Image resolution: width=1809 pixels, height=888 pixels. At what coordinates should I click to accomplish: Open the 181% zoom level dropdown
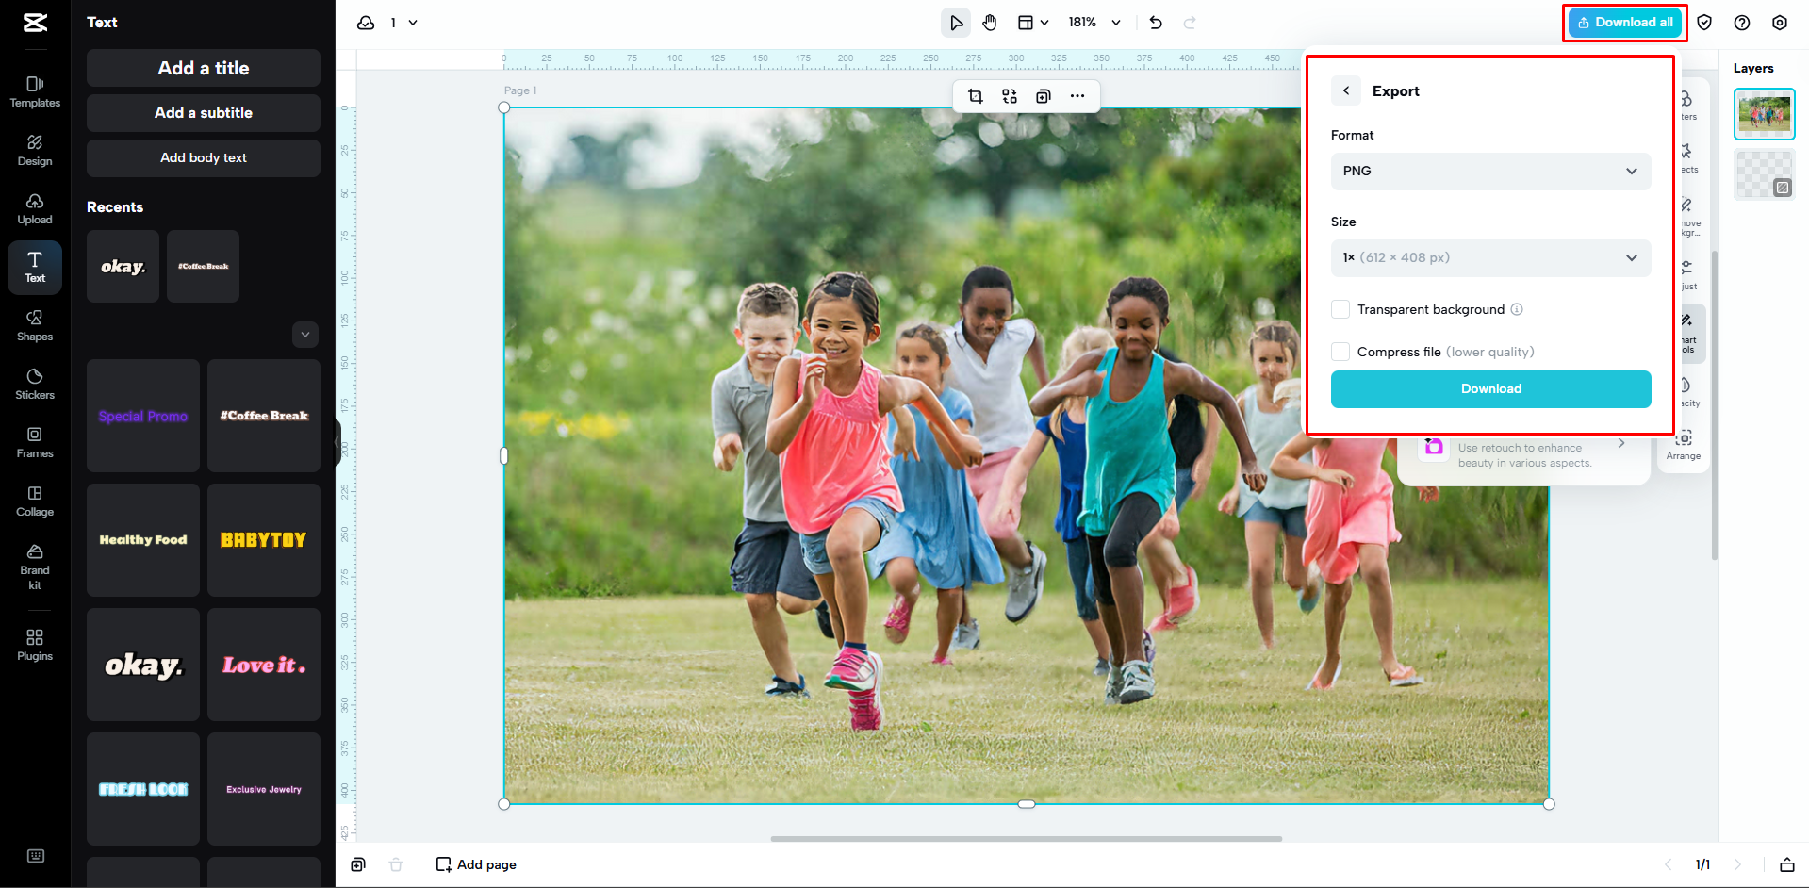[x=1094, y=23]
